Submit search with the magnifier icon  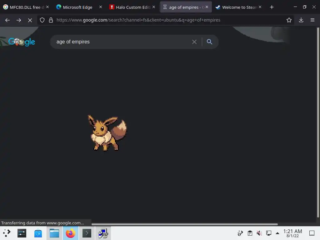tap(209, 42)
